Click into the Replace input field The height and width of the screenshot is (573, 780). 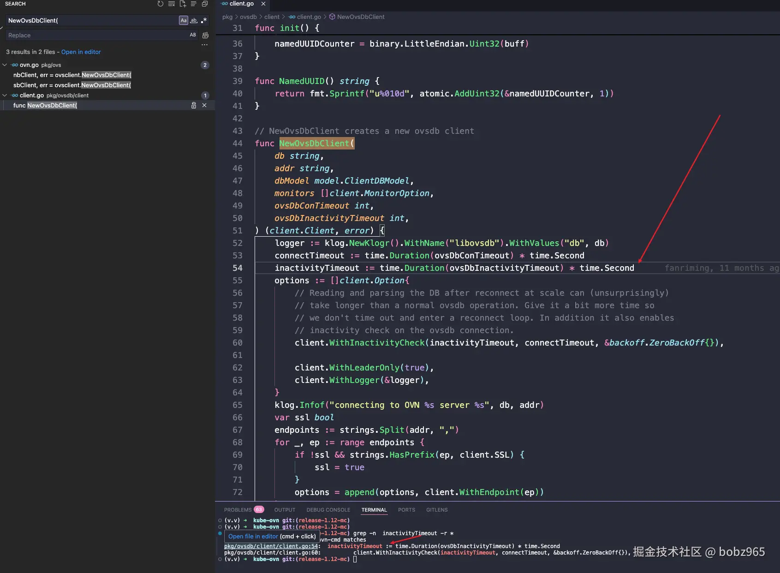(92, 35)
